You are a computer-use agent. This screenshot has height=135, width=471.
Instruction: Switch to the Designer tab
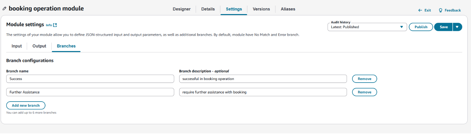[x=181, y=9]
